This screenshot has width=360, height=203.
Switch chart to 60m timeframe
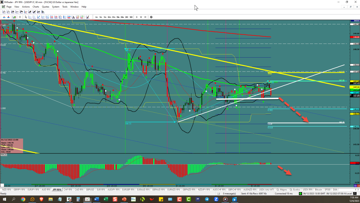(x=122, y=17)
